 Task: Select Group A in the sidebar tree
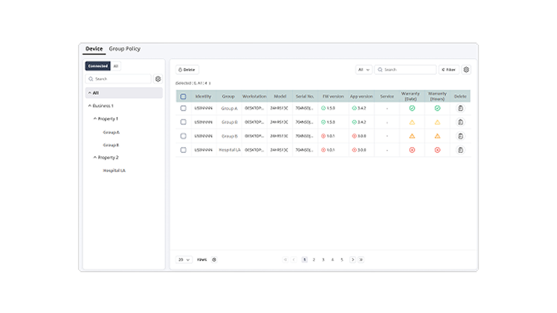tap(111, 133)
